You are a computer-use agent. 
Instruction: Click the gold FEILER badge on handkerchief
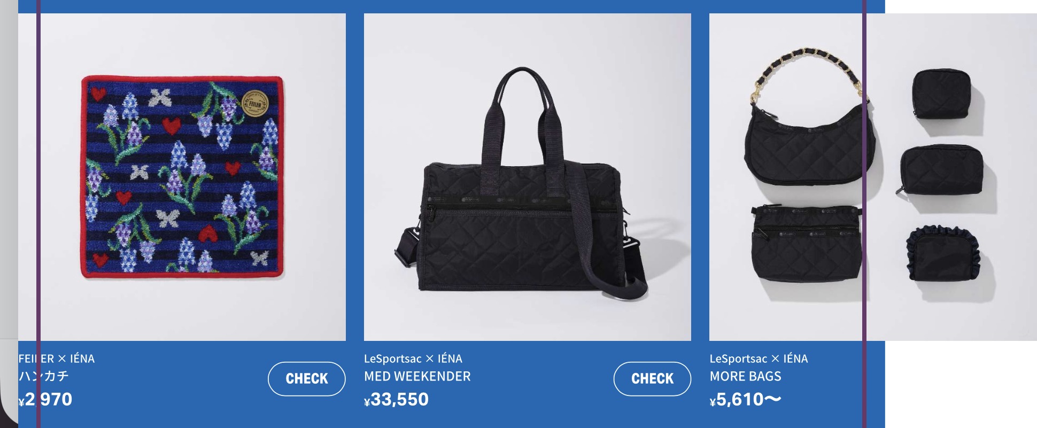255,104
